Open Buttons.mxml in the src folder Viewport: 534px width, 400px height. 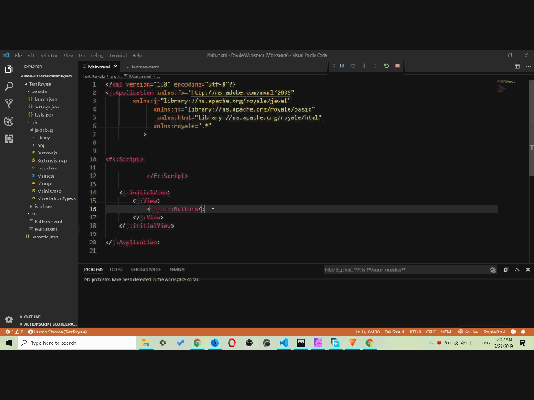[48, 222]
